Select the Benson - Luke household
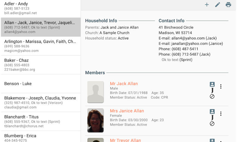237x142 pixels. pyautogui.click(x=40, y=84)
